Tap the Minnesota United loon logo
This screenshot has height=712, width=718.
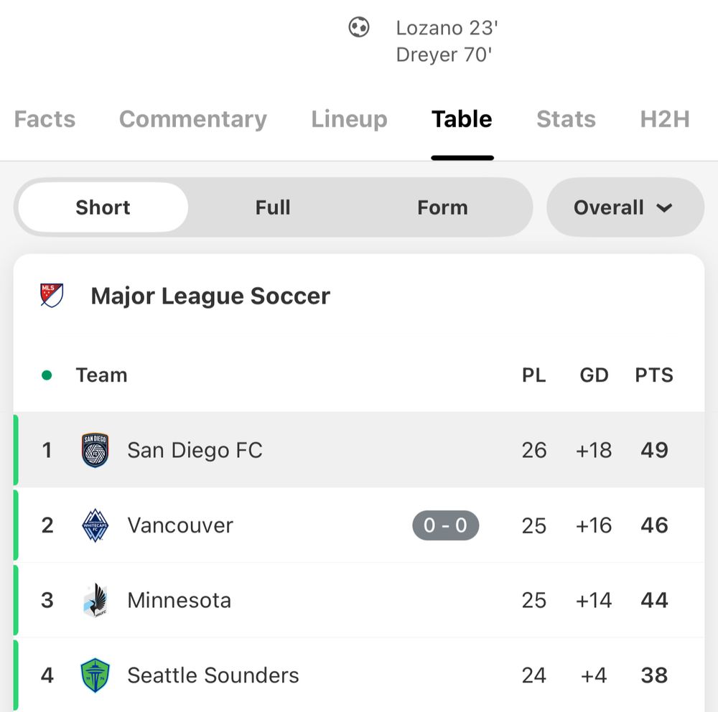pyautogui.click(x=95, y=600)
